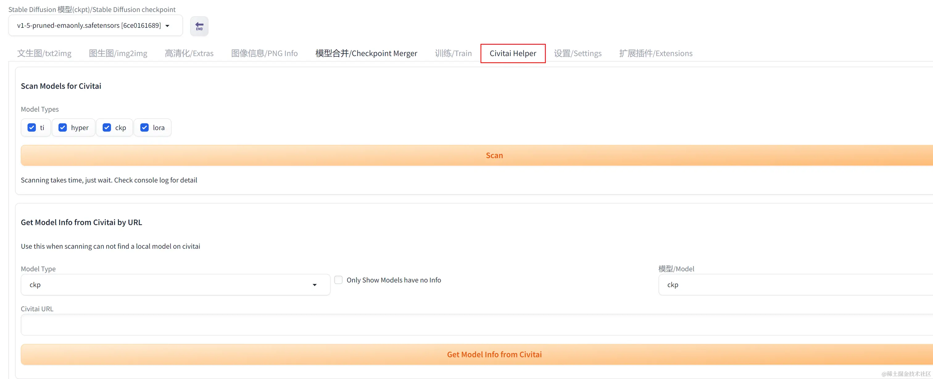
Task: Select the 图像信息/PNG Info tab
Action: [x=264, y=54]
